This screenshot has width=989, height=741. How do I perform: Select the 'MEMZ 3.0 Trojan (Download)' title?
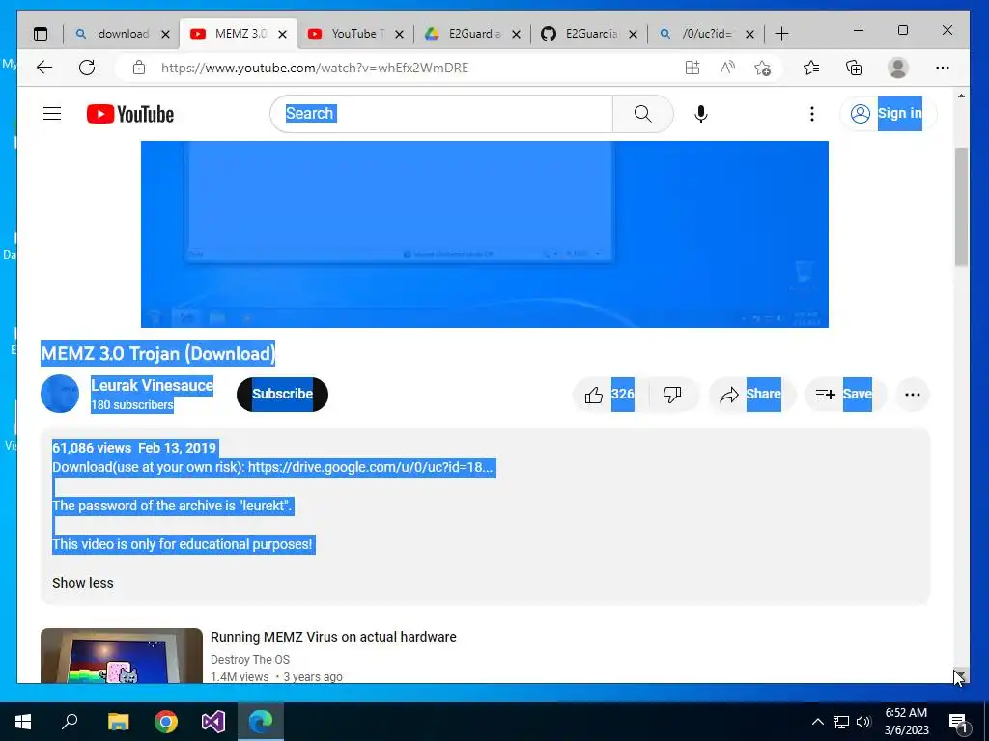[x=157, y=353]
